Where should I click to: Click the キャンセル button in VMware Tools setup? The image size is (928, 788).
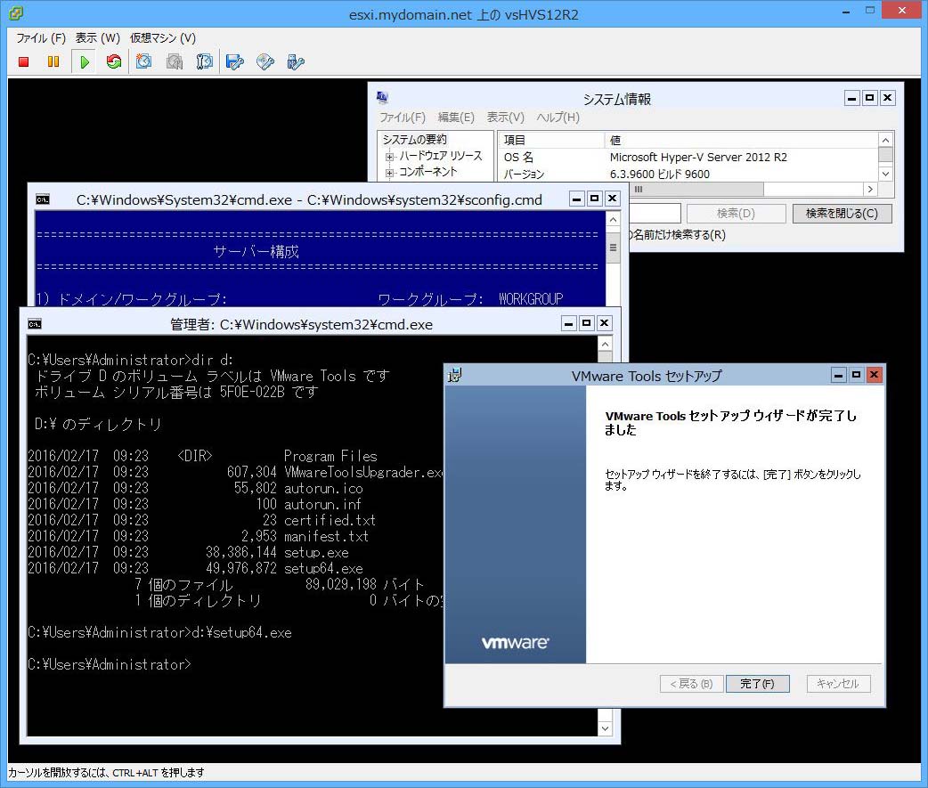click(x=838, y=684)
